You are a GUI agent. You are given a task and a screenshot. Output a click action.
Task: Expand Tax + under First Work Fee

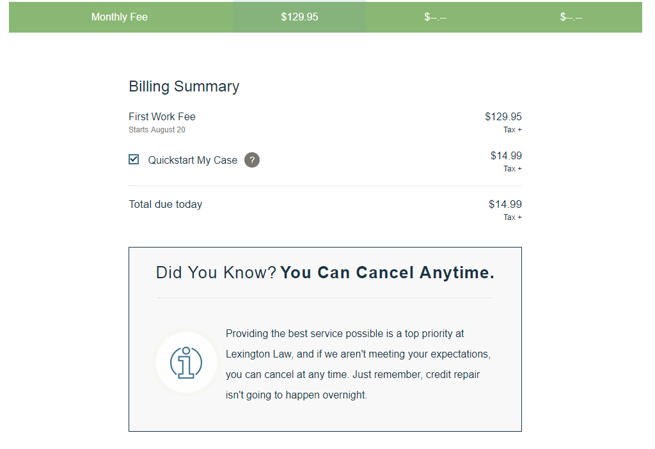(512, 130)
